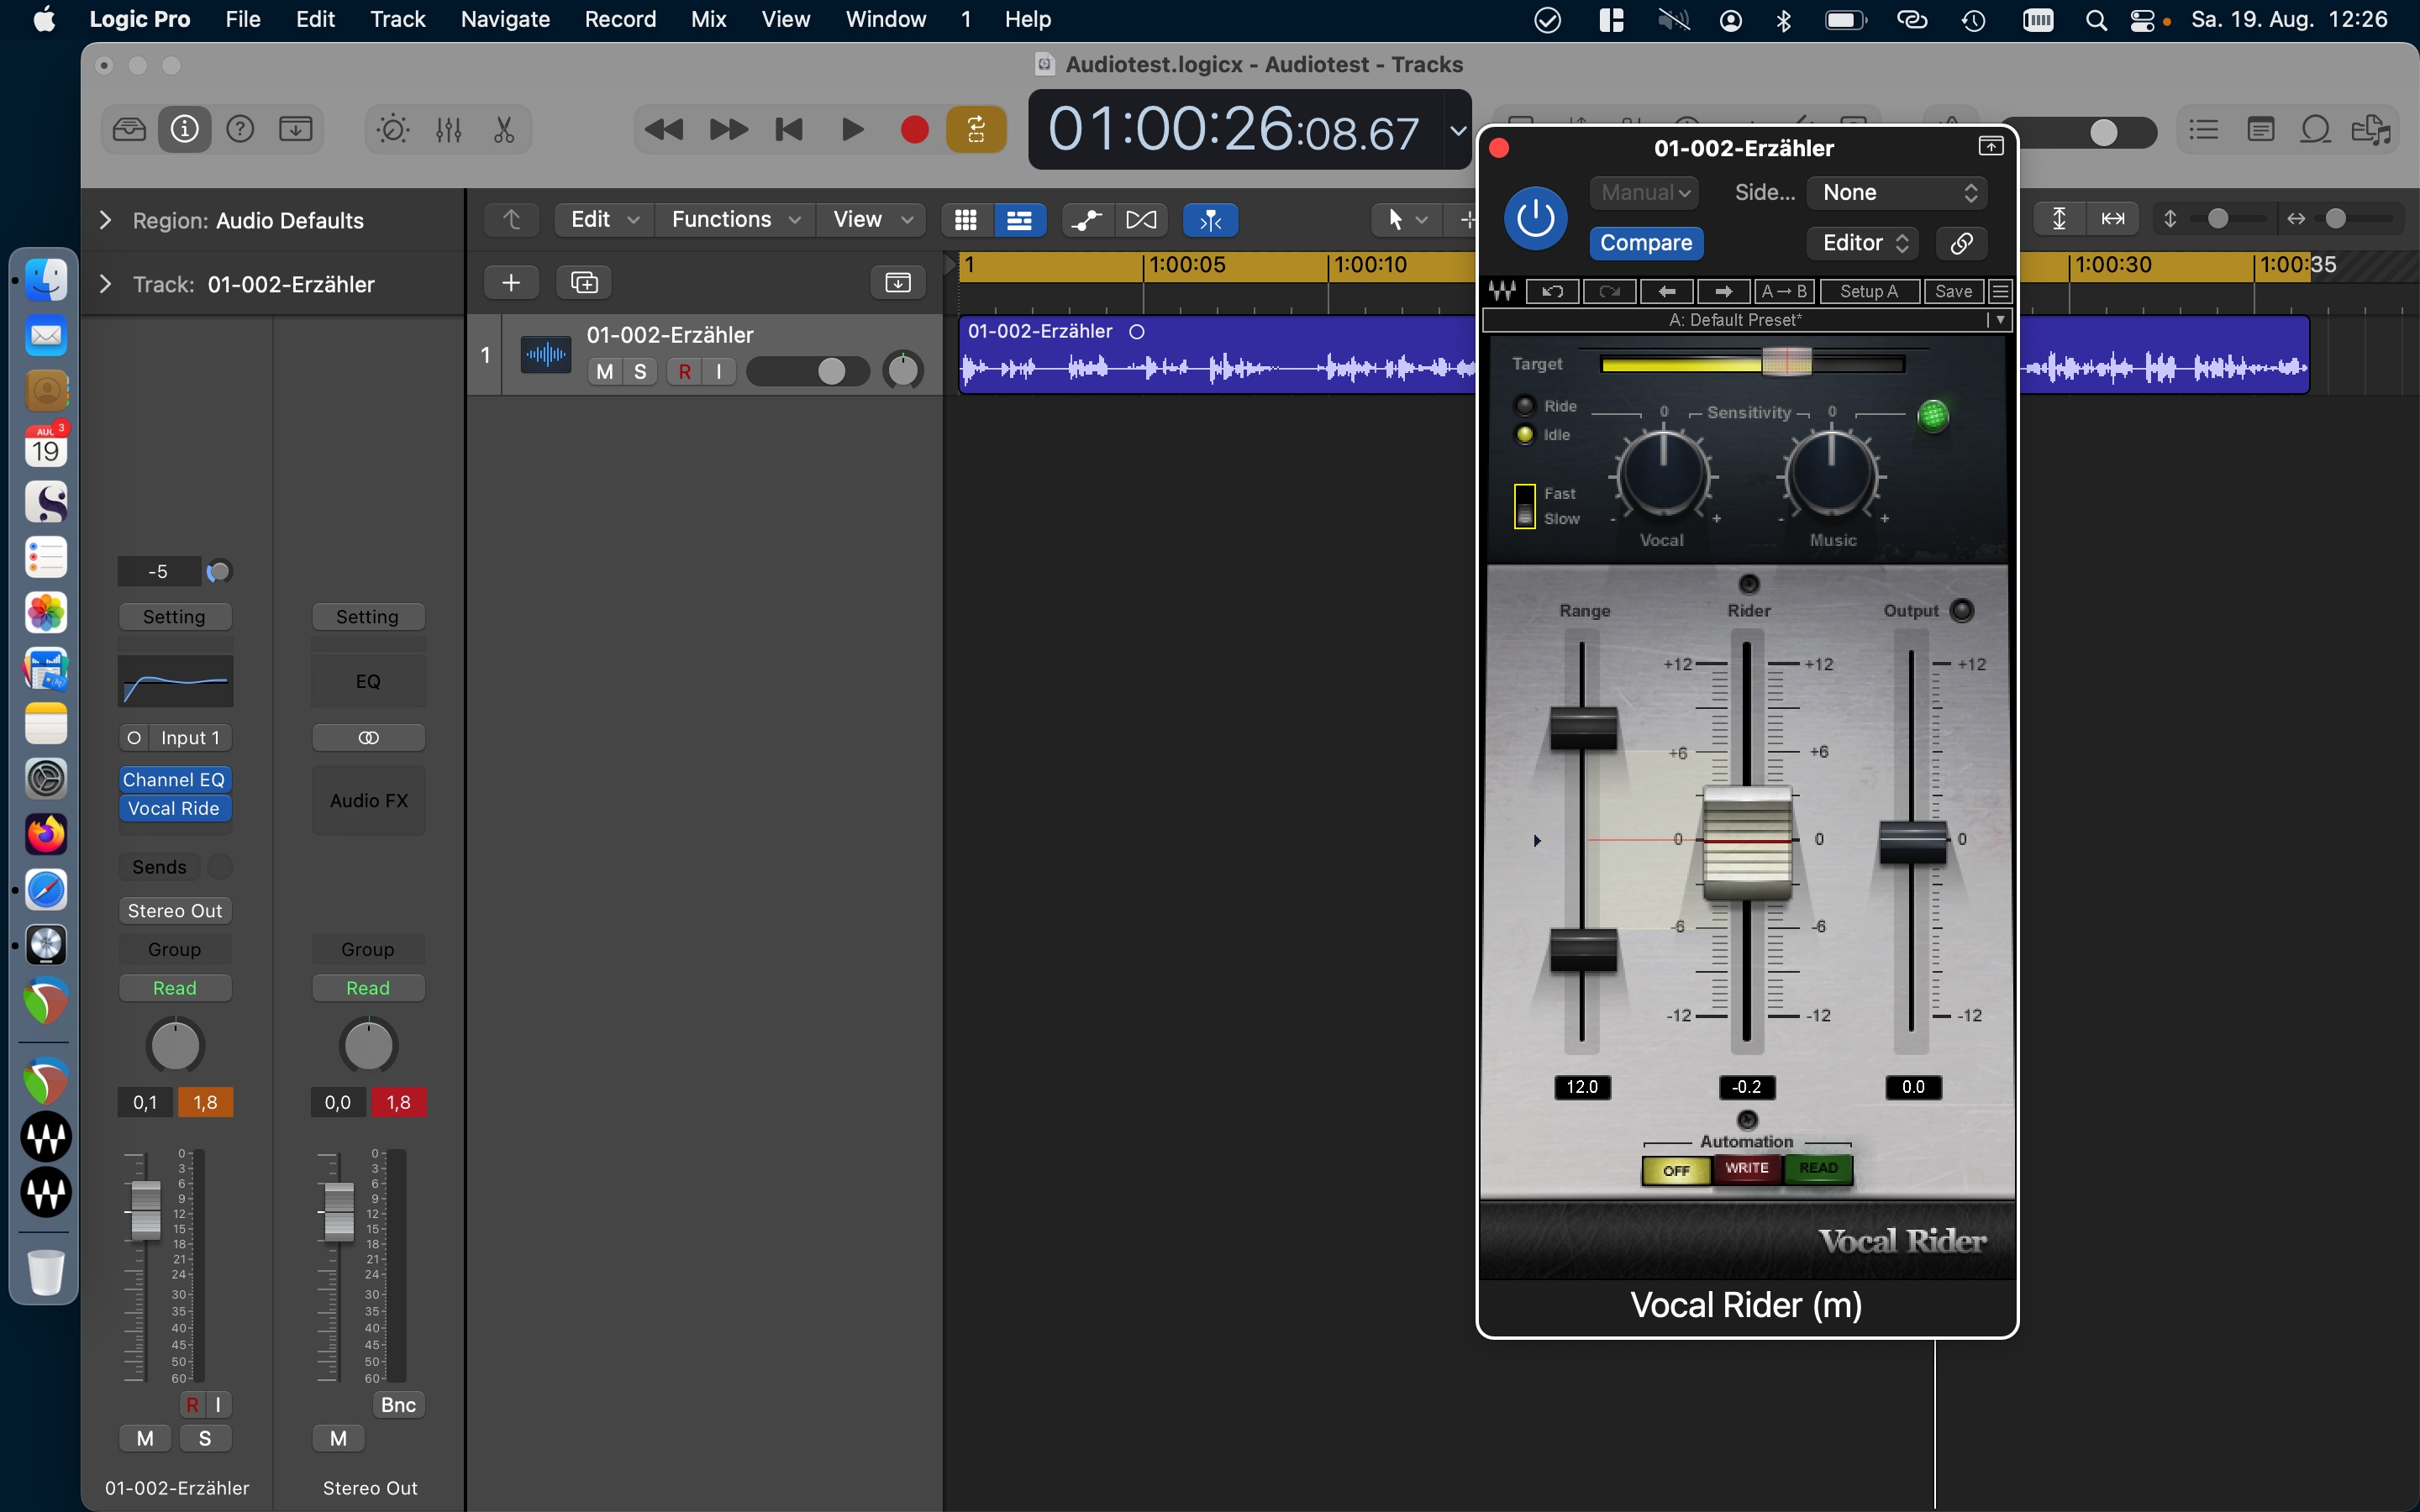Load next preset right arrow
2420x1512 pixels.
point(1723,291)
